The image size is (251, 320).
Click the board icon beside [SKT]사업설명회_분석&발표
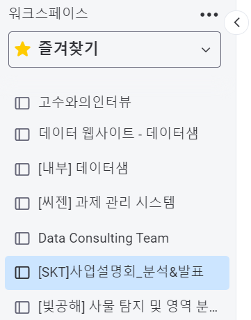coord(22,273)
